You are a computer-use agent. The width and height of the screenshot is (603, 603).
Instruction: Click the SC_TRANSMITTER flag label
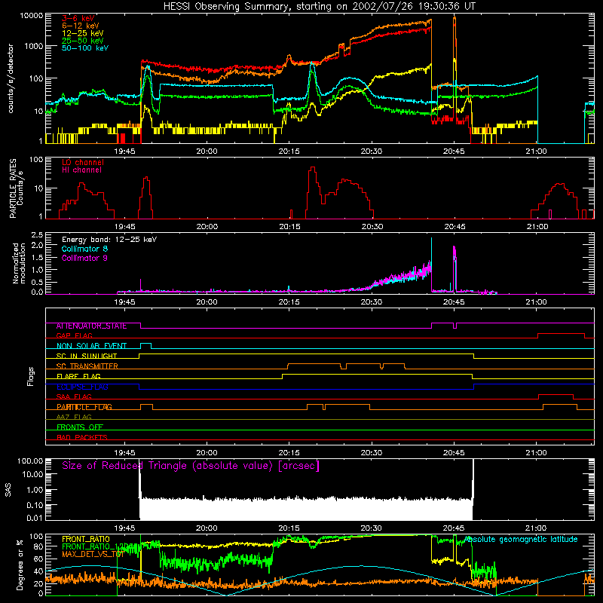tap(87, 366)
